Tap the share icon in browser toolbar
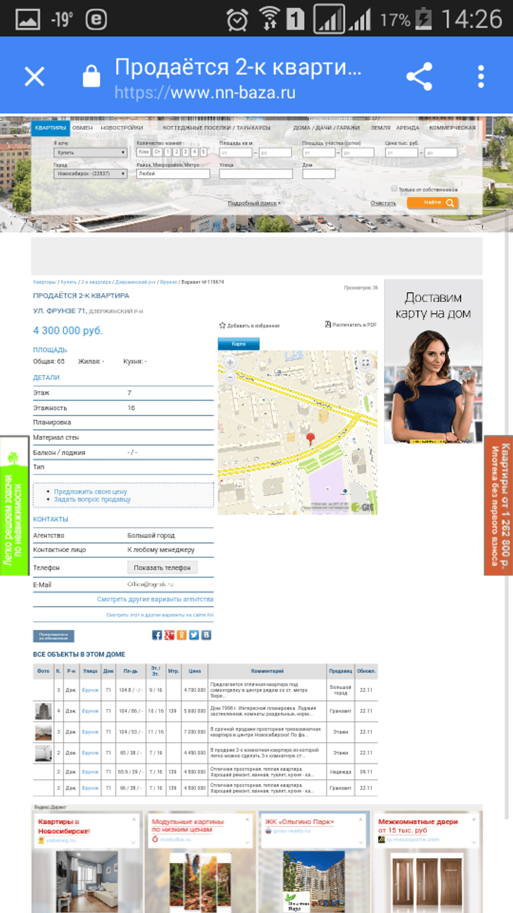 click(x=419, y=77)
